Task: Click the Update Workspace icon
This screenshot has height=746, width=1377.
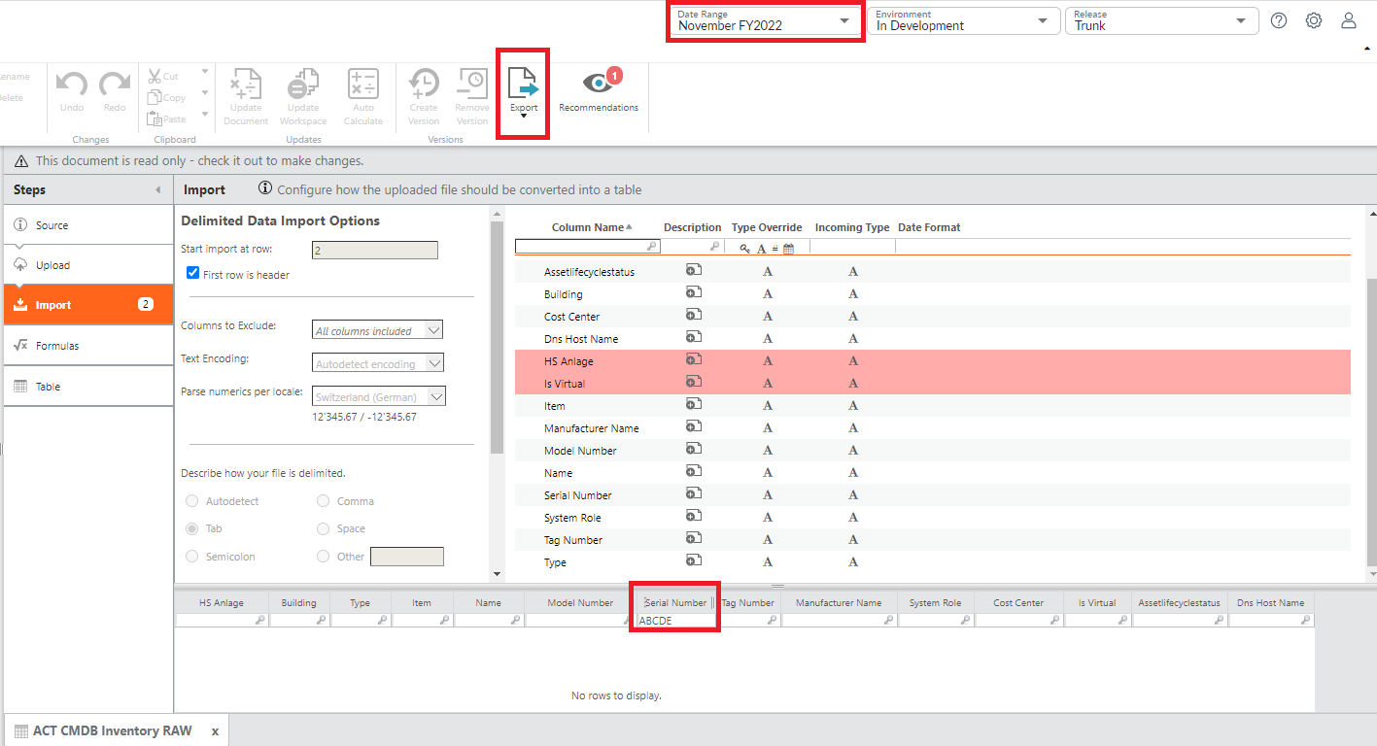Action: [x=303, y=84]
